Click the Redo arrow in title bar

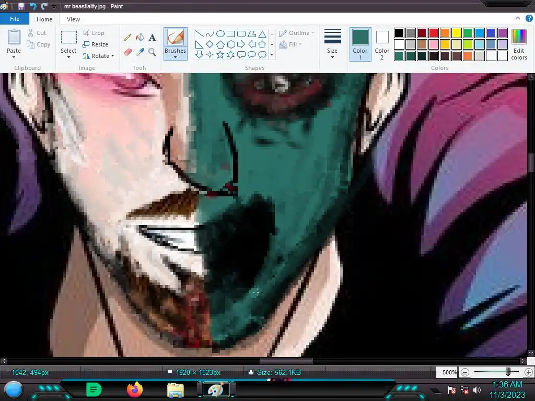pyautogui.click(x=44, y=6)
